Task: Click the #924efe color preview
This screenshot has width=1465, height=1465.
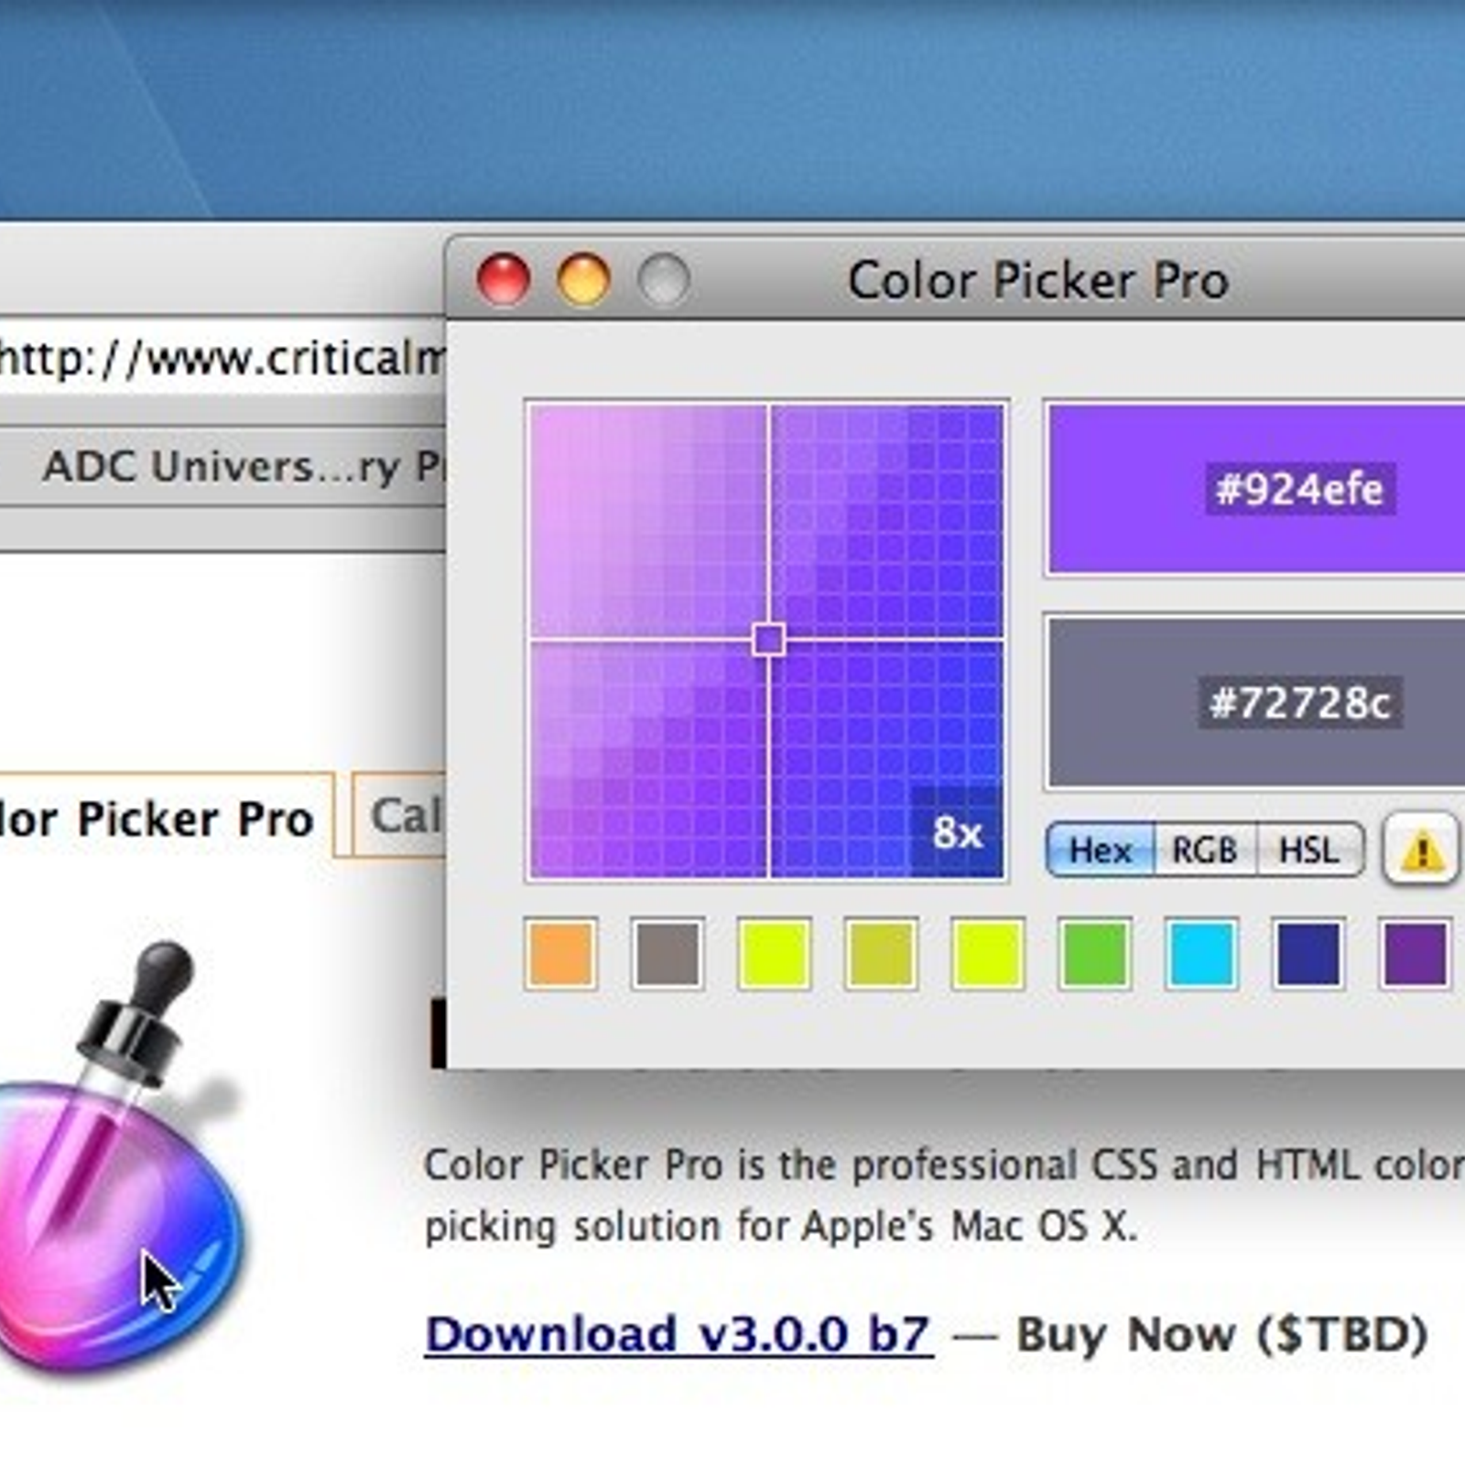Action: tap(1255, 489)
